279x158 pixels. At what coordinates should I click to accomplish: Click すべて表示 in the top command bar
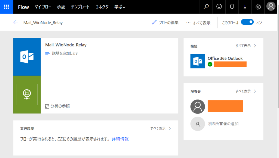pos(202,23)
